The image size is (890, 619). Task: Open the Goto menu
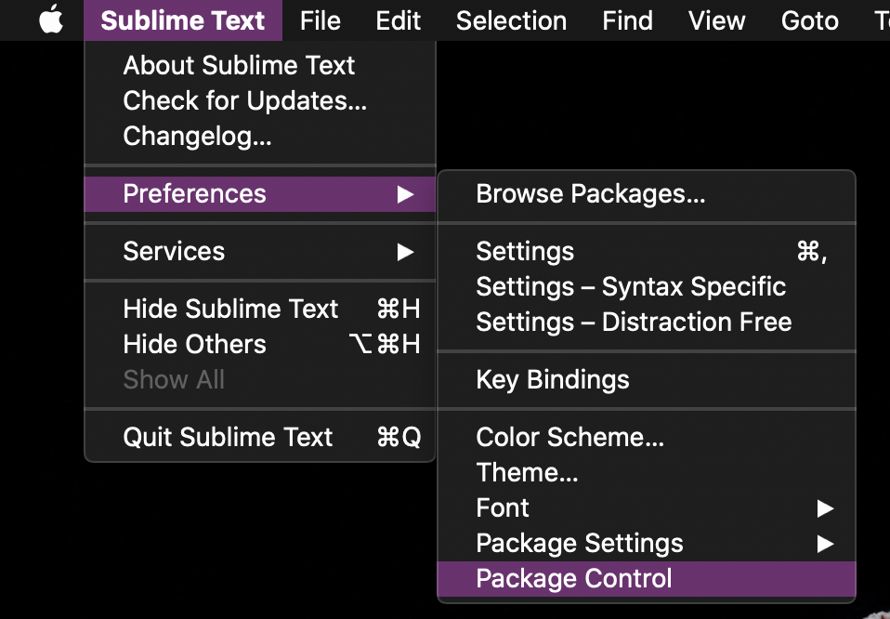[809, 20]
